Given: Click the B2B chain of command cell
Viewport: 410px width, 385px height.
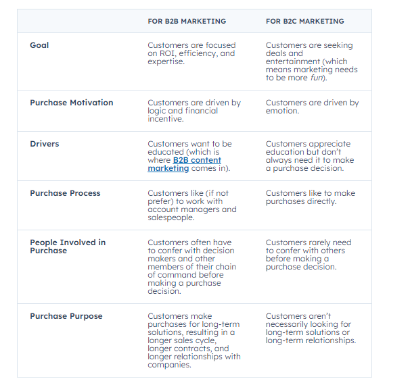Looking at the screenshot, I should pos(192,267).
